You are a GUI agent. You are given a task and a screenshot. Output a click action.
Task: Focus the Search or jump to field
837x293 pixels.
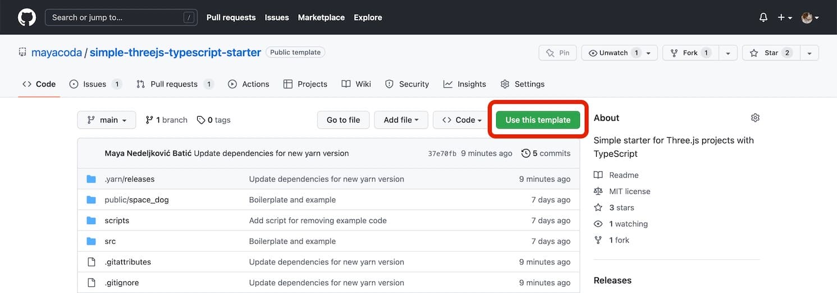tap(120, 17)
